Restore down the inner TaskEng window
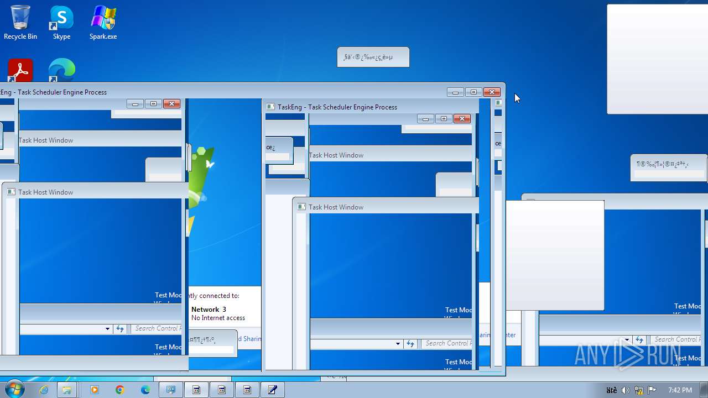 (x=444, y=118)
